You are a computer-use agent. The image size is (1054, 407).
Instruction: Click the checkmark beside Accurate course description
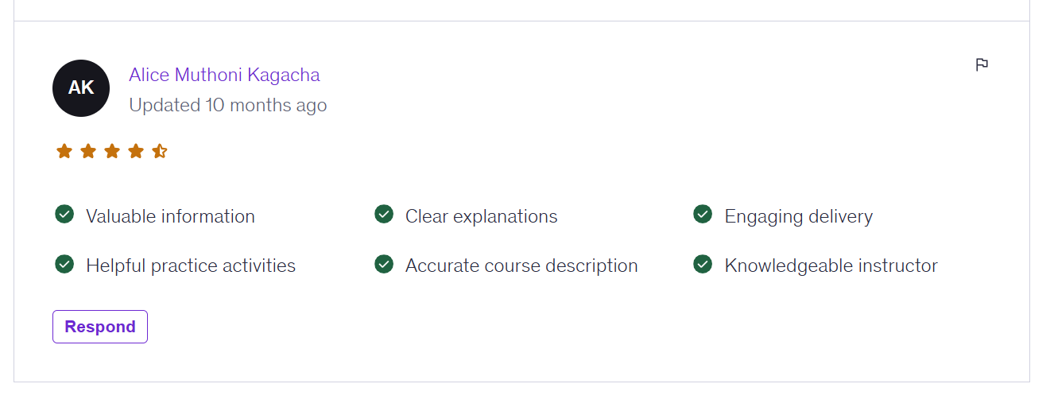384,264
